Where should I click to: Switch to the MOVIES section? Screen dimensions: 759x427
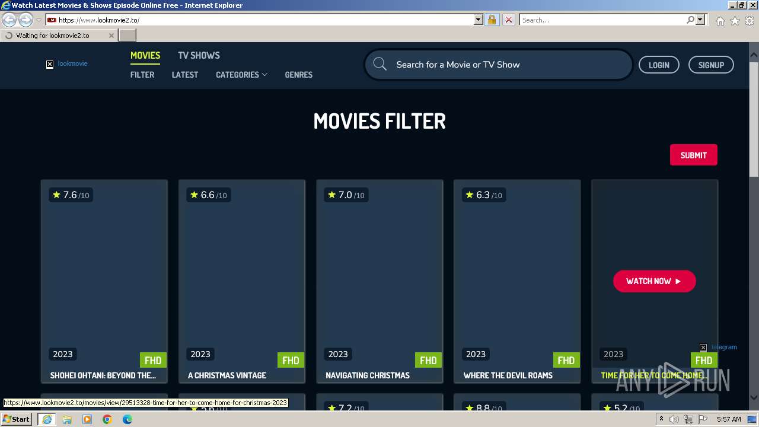click(145, 55)
